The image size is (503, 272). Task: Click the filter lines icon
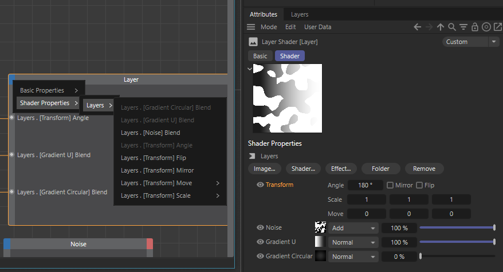click(463, 27)
